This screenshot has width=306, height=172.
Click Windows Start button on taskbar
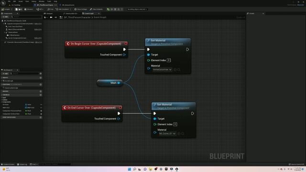click(x=129, y=169)
